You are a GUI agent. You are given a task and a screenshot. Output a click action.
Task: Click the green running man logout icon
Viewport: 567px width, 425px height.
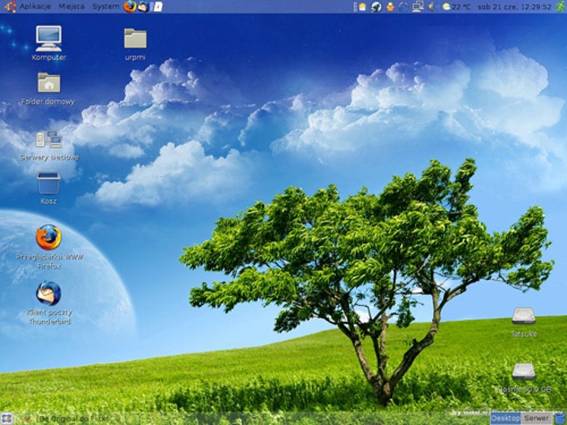[560, 7]
